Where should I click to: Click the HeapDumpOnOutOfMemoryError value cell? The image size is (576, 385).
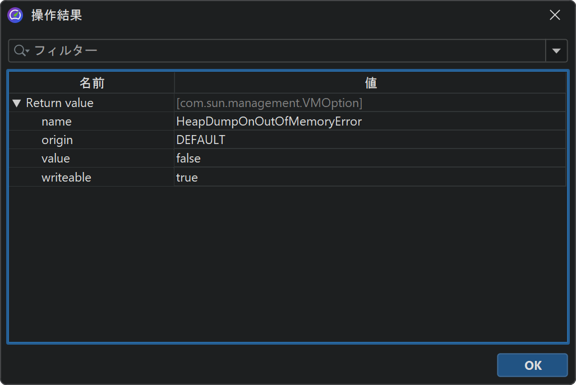point(269,122)
